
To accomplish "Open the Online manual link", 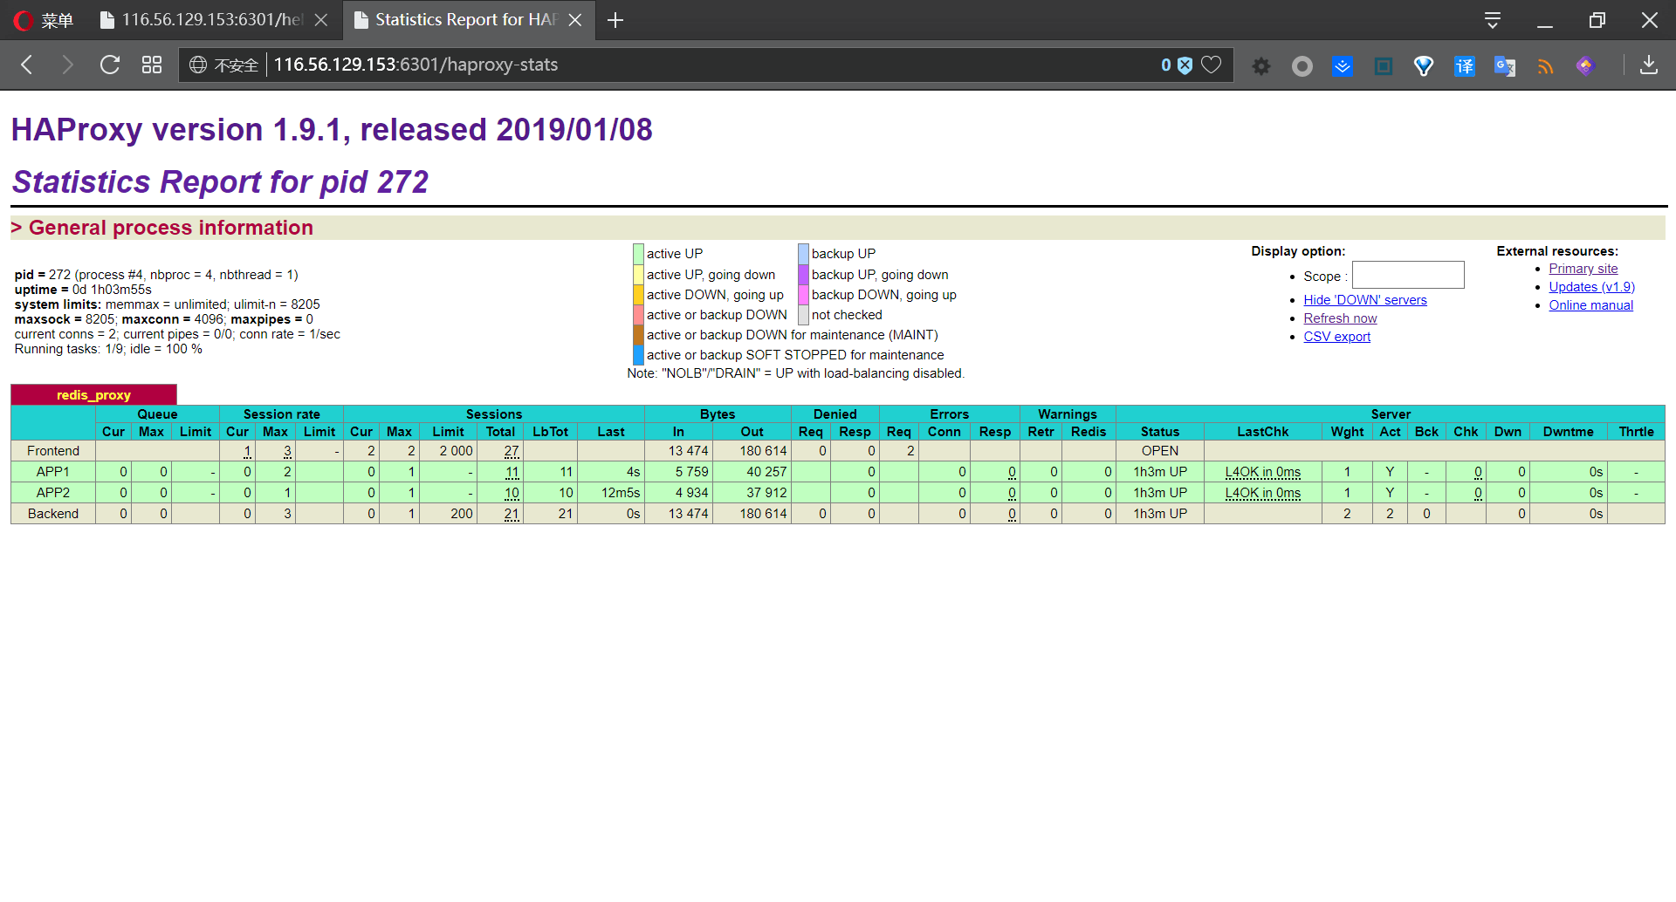I will [1590, 305].
